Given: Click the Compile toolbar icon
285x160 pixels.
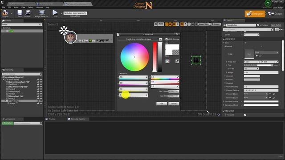Looking at the screenshot, I should click(x=5, y=13).
